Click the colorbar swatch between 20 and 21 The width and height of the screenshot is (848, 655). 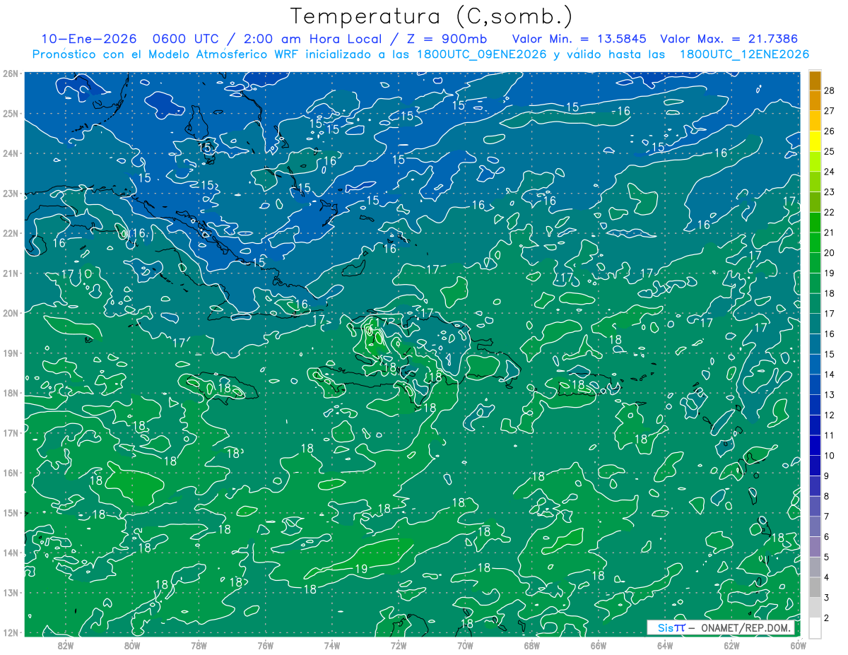click(x=815, y=242)
